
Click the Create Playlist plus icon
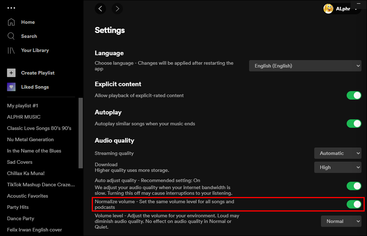(x=11, y=73)
